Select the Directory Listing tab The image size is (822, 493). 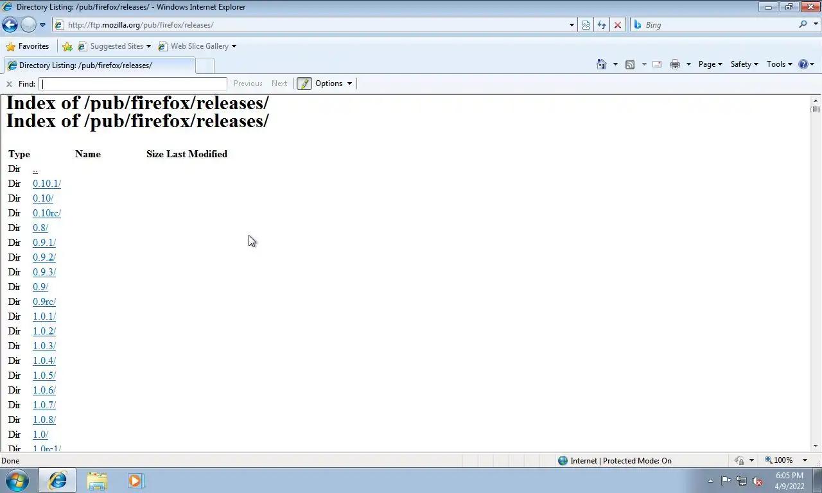coord(98,65)
